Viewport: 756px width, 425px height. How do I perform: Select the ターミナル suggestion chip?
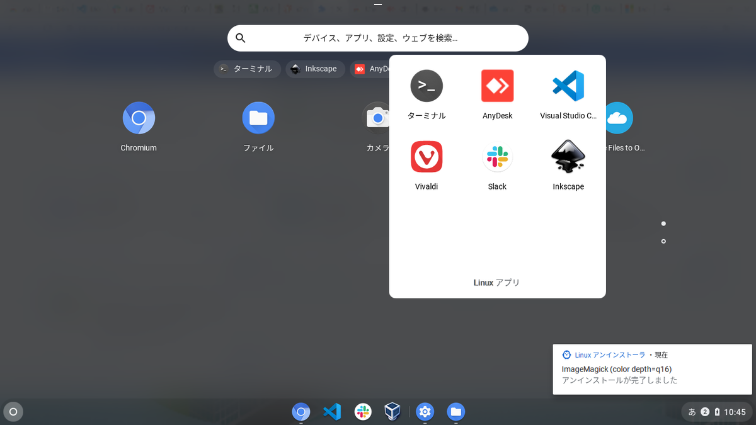[247, 69]
